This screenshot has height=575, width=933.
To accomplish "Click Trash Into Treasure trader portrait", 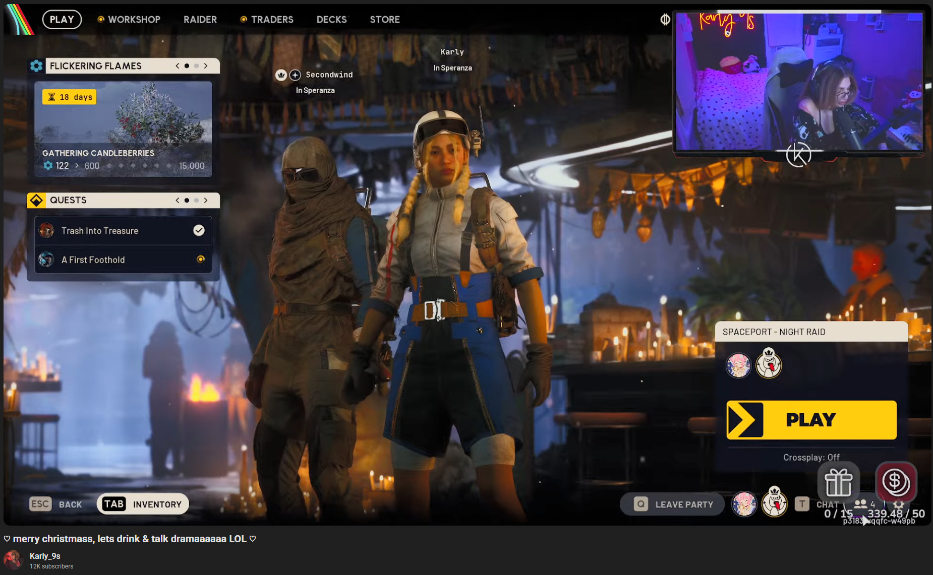I will (46, 231).
